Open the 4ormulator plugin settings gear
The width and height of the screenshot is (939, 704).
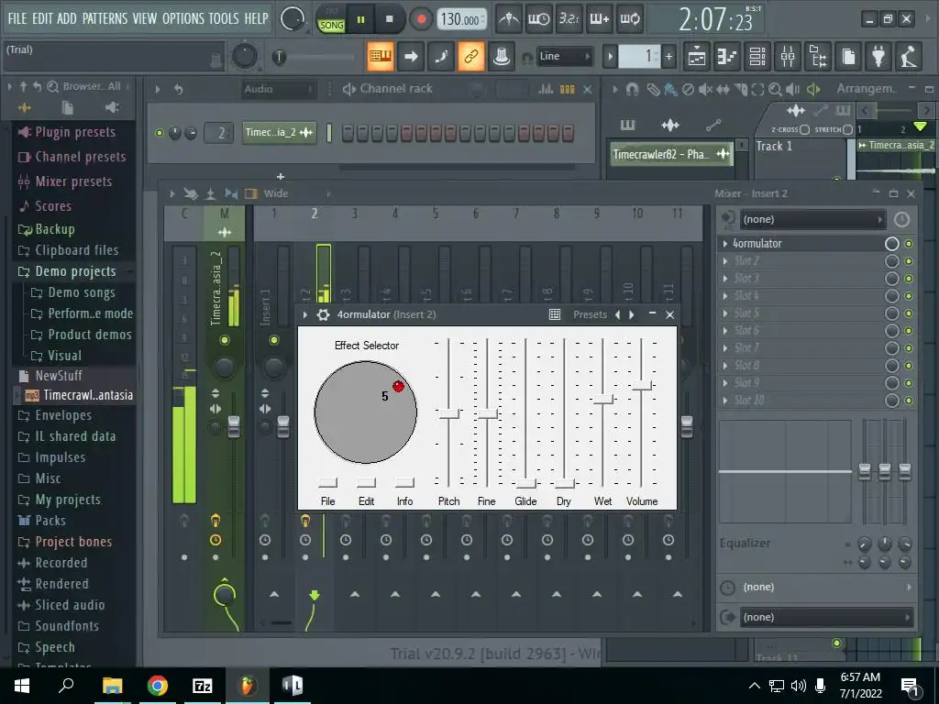(x=324, y=315)
